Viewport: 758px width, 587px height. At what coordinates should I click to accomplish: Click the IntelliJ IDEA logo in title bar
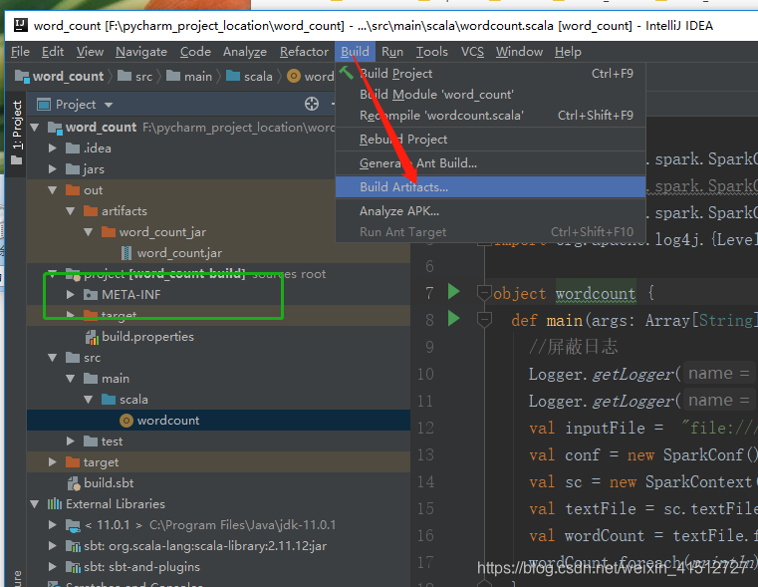(x=20, y=25)
